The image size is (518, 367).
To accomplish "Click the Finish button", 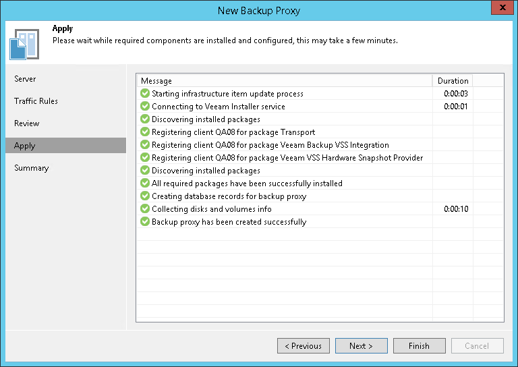I will [419, 346].
